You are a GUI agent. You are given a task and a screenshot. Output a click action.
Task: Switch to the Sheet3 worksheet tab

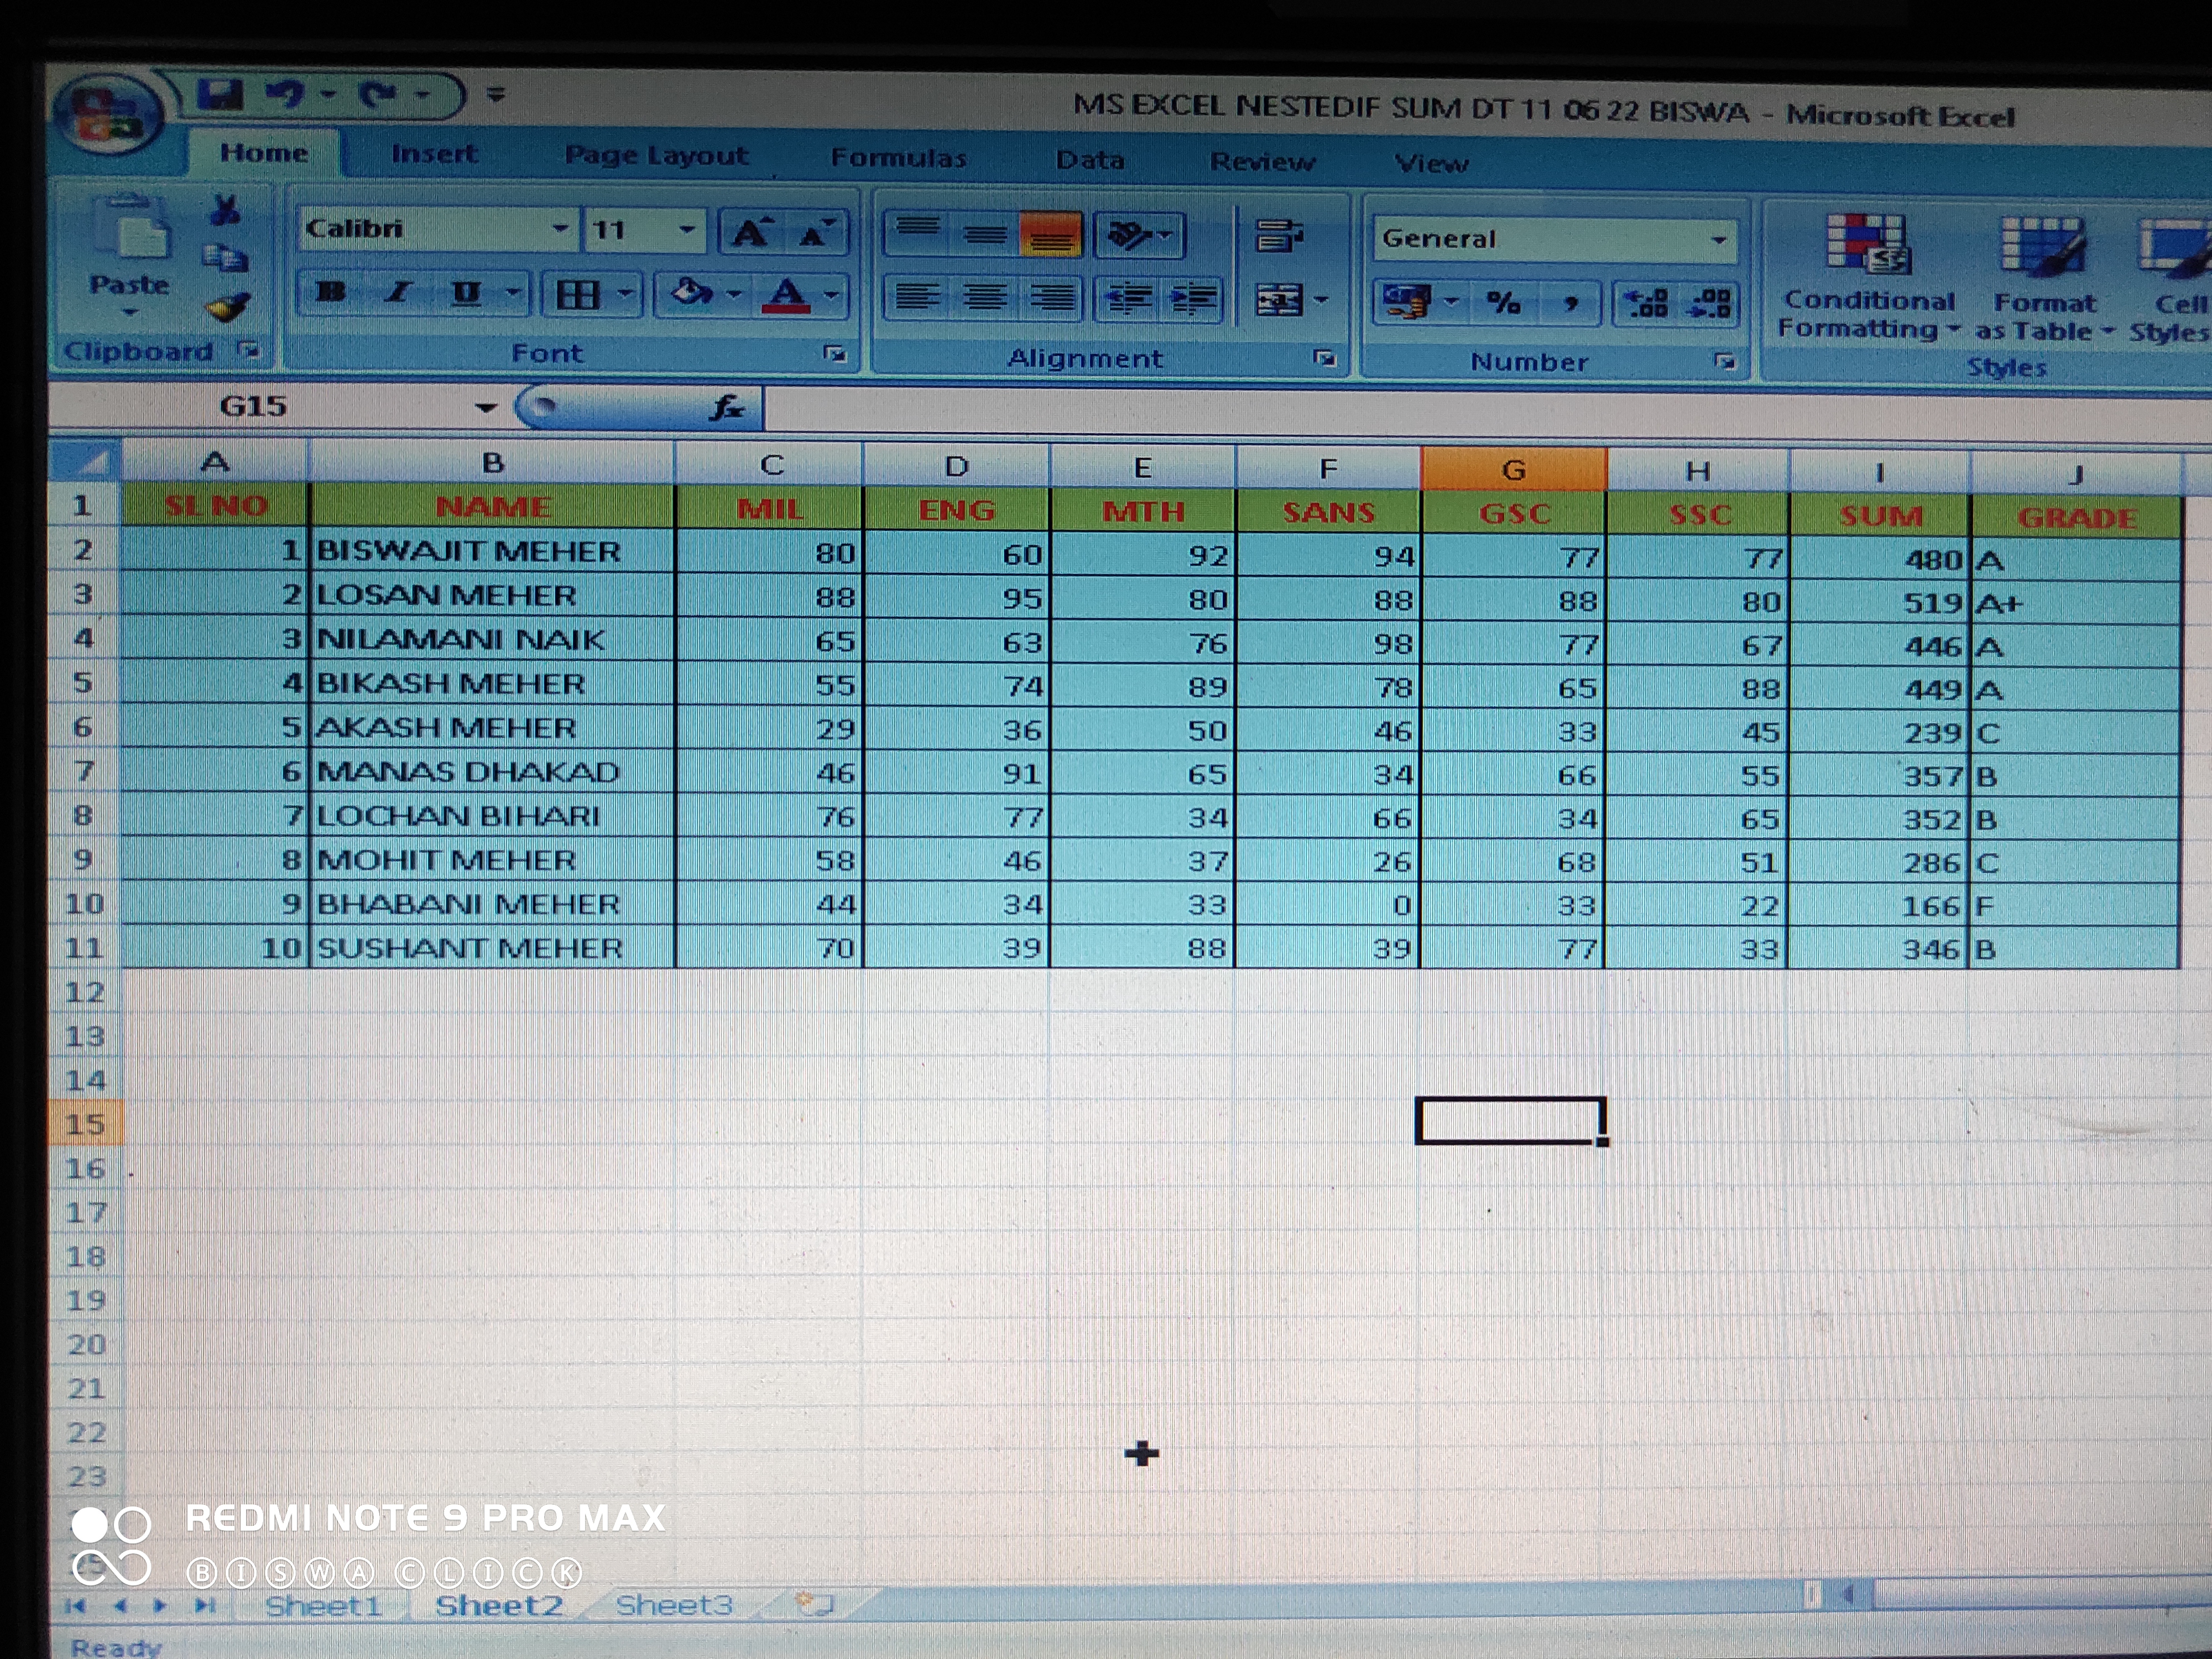[673, 1605]
